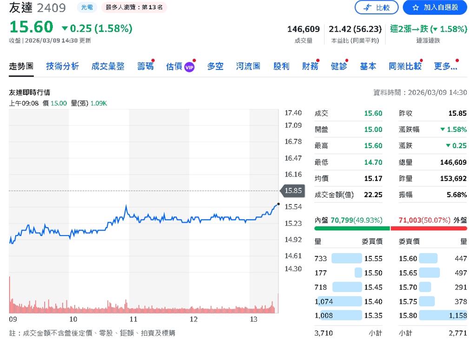
Task: Select the 財務 tab
Action: (x=310, y=66)
